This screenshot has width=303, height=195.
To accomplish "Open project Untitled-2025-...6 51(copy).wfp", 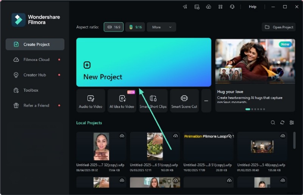I will pyautogui.click(x=155, y=146).
